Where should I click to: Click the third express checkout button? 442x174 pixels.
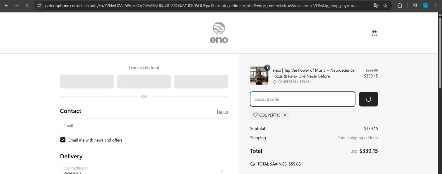201,81
